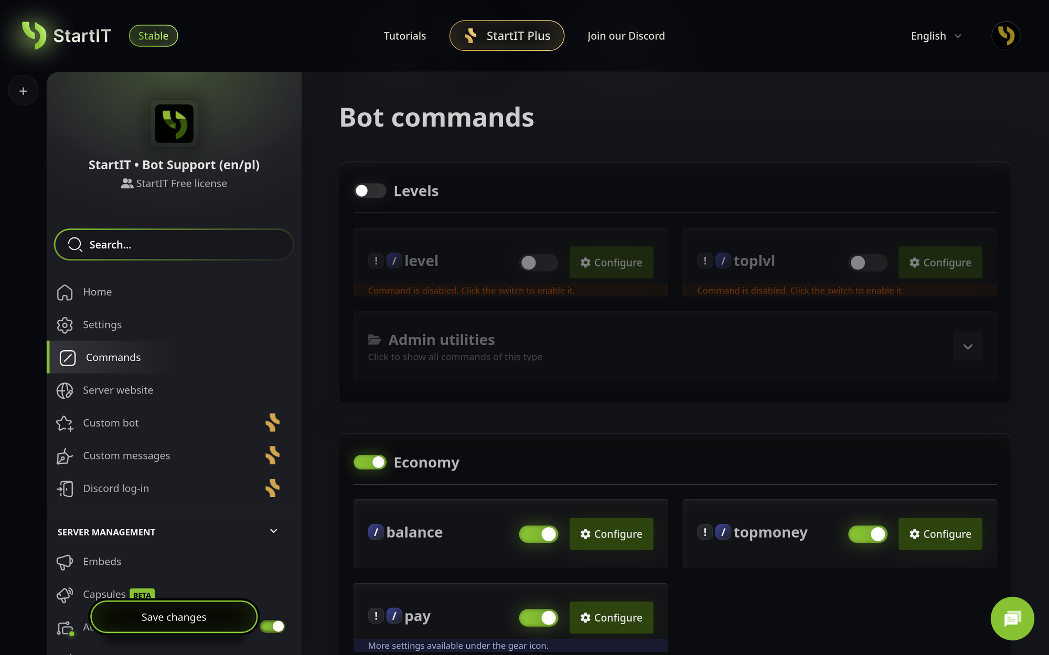Configure the pay command
1049x655 pixels.
click(612, 618)
